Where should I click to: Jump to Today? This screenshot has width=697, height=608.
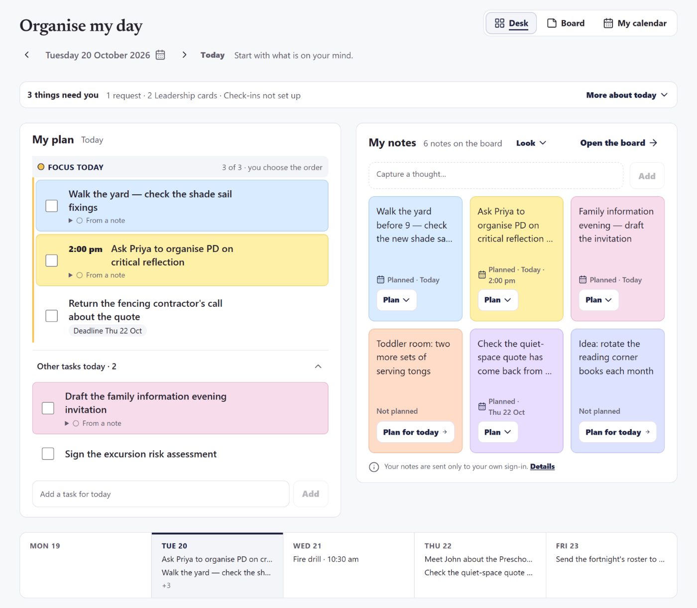click(x=213, y=55)
